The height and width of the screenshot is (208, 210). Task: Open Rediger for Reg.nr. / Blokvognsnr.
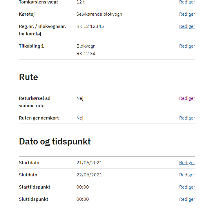click(187, 26)
